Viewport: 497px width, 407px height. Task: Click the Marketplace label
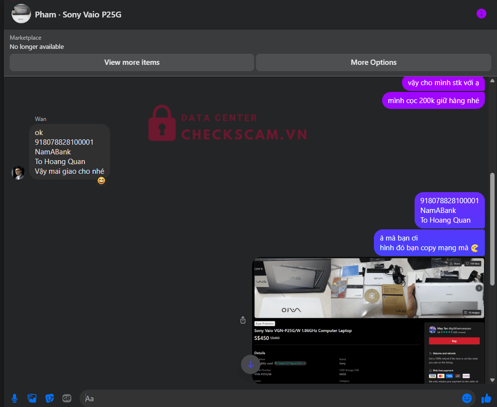(x=25, y=38)
